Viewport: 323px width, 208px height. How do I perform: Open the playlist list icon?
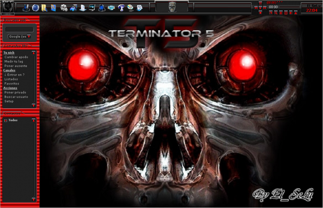281,13
